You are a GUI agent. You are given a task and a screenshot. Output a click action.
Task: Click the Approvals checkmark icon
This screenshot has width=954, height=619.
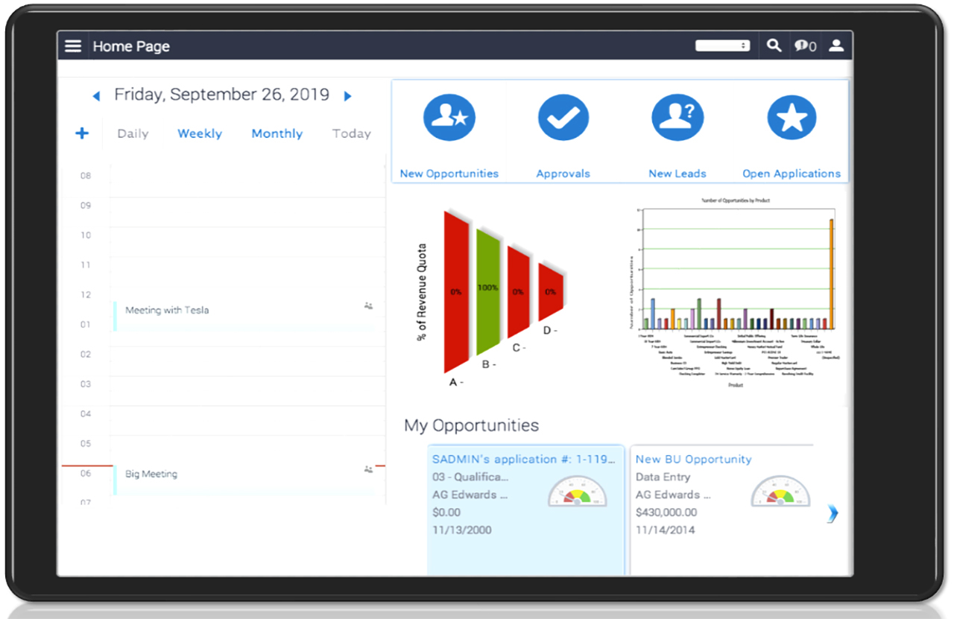point(563,118)
